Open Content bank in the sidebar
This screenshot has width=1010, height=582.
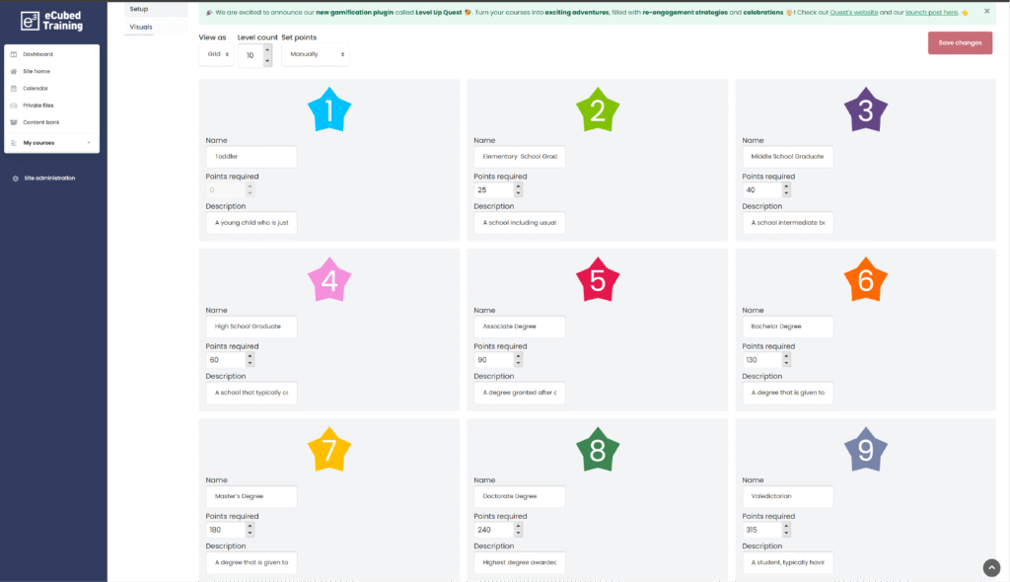40,122
